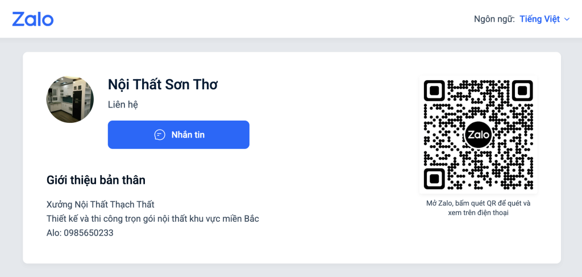The width and height of the screenshot is (582, 277).
Task: Click the Liên hệ text under the name
Action: click(123, 105)
